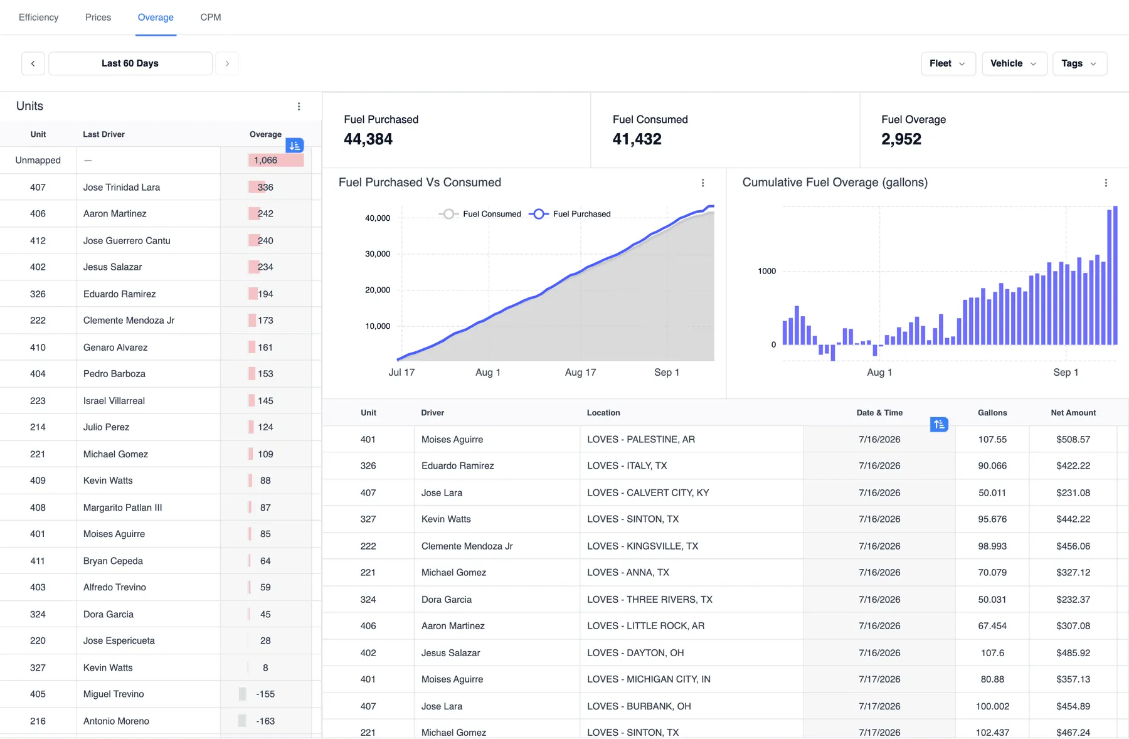Select the Miguel Trevino unit 405 row
This screenshot has width=1129, height=739.
pos(161,694)
